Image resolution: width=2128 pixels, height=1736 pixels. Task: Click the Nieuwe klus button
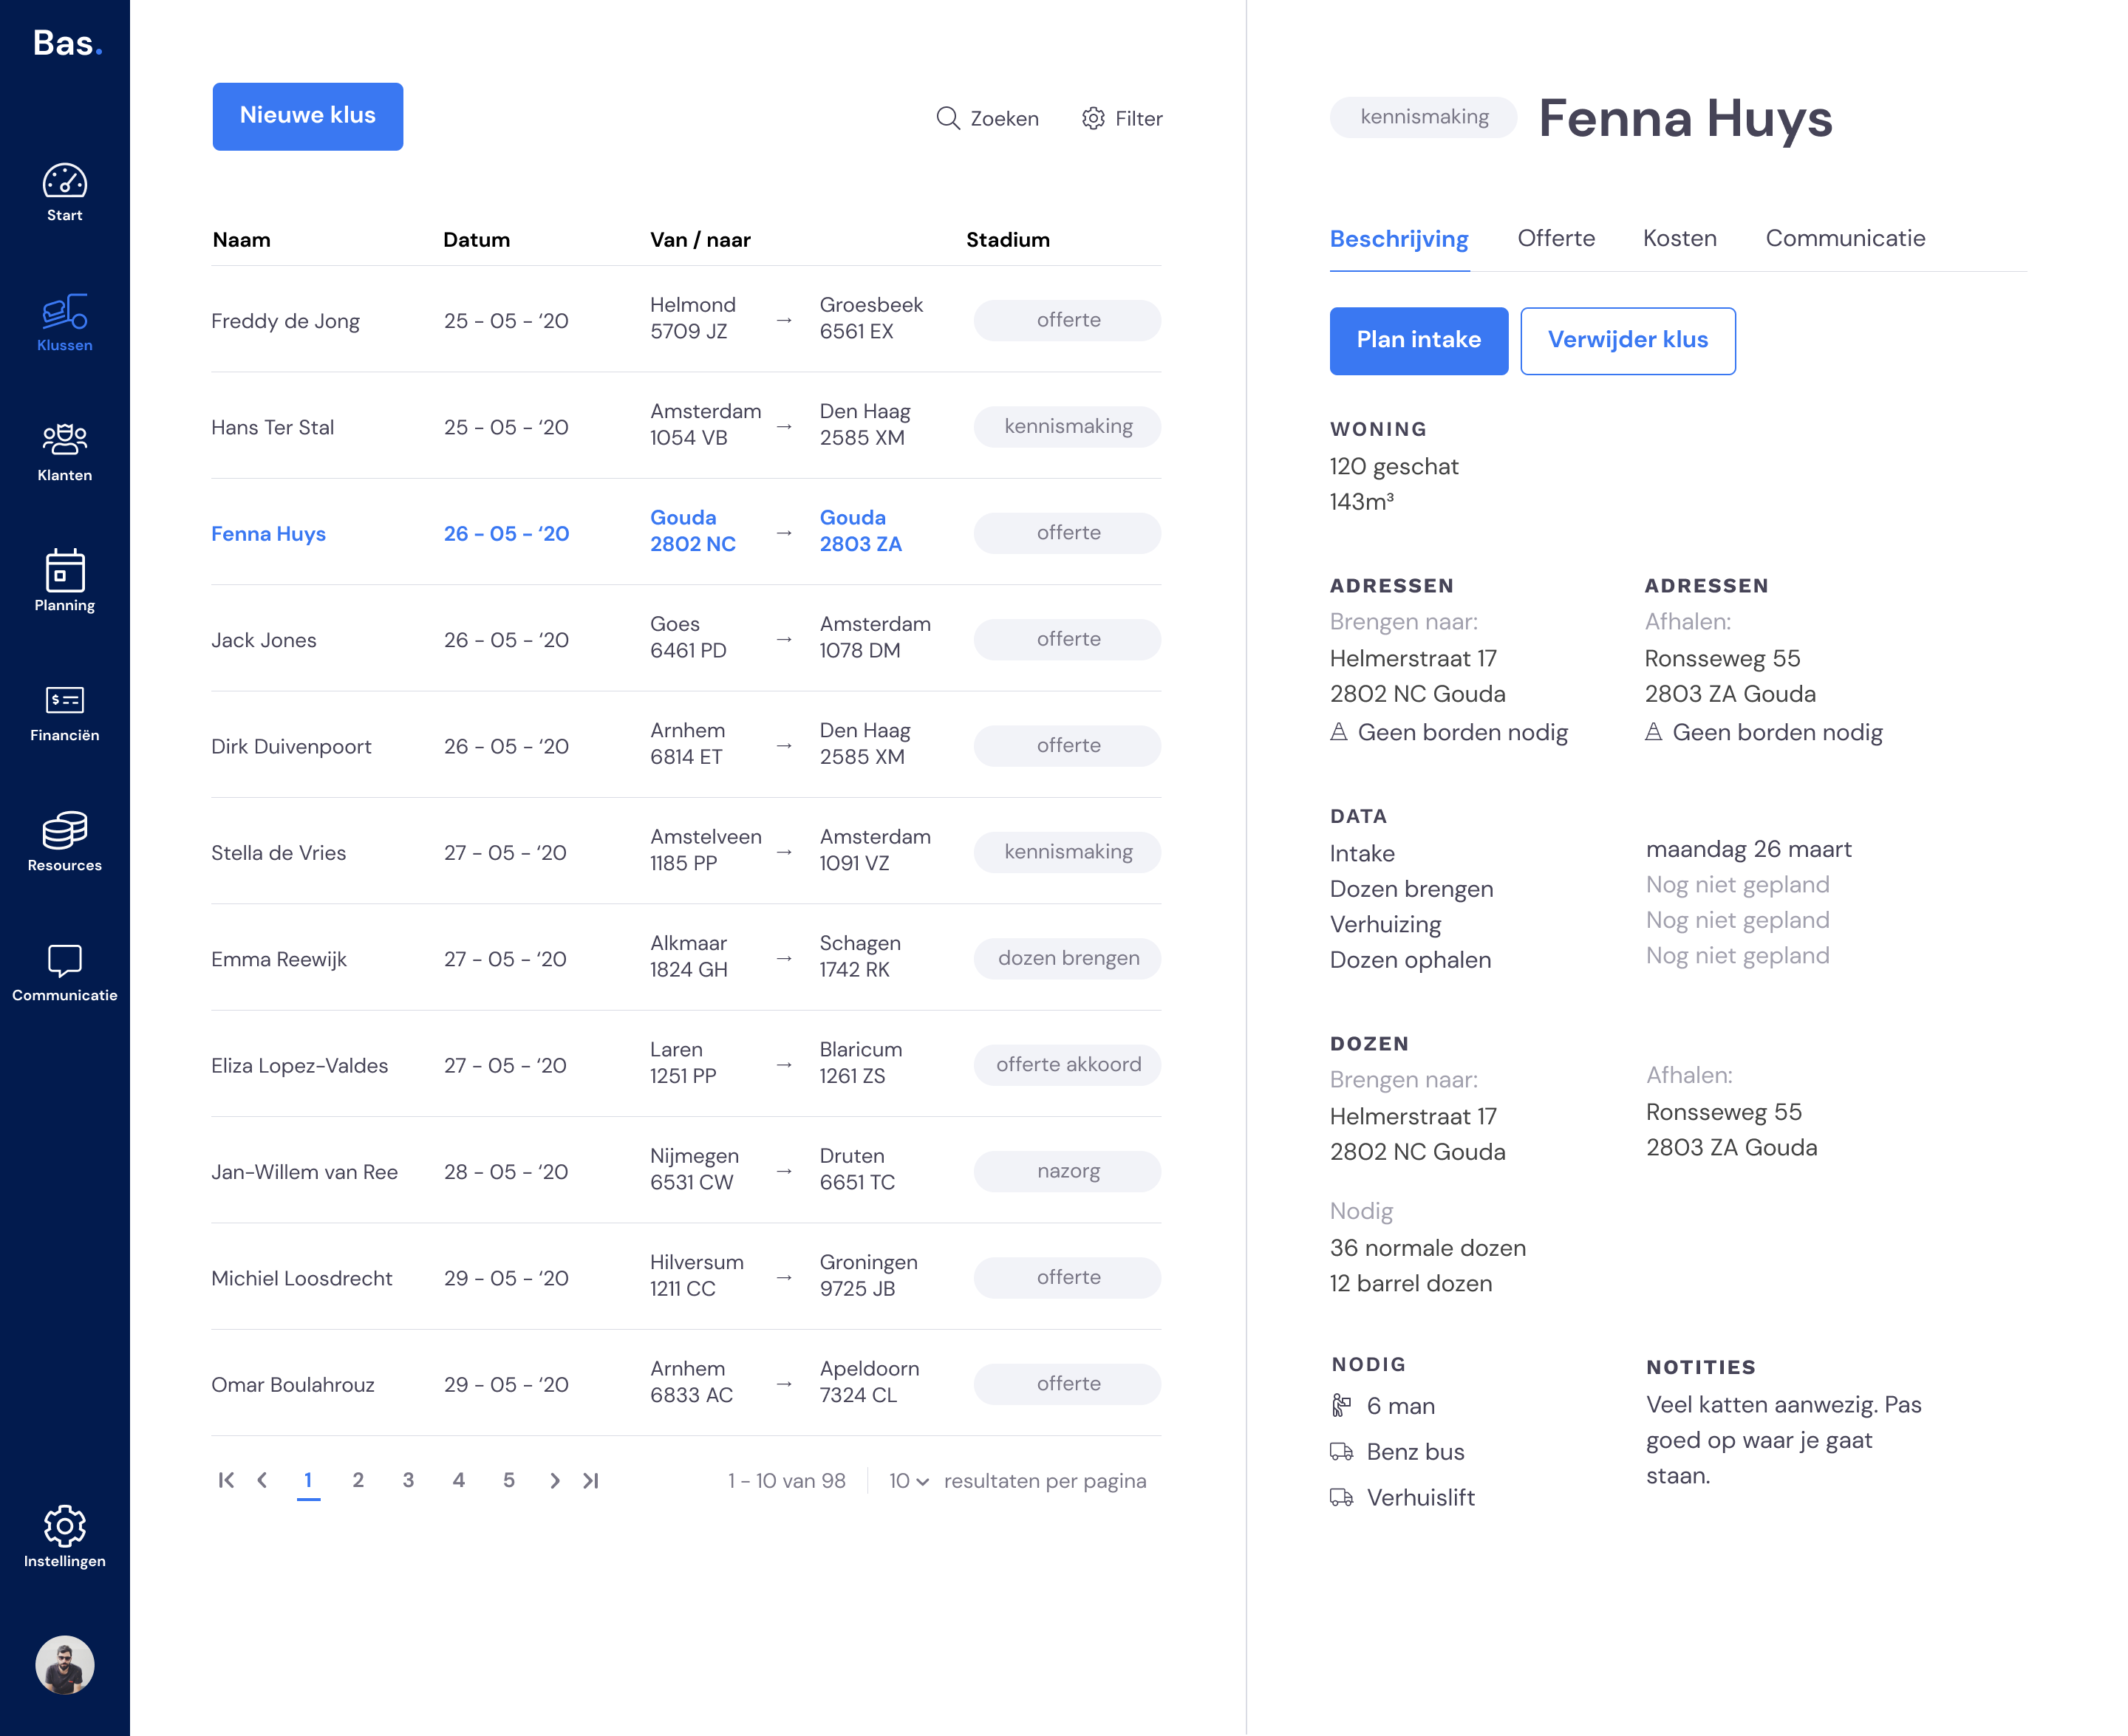(307, 116)
